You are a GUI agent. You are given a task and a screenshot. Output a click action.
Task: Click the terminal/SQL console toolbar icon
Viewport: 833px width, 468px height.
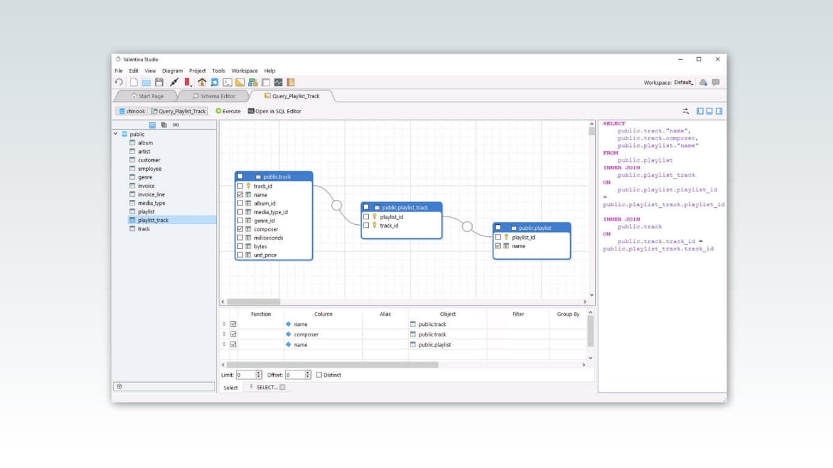(227, 82)
